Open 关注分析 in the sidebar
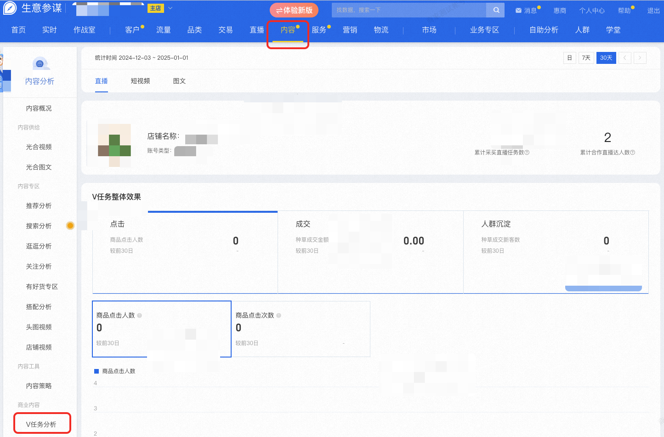The width and height of the screenshot is (664, 437). [39, 267]
